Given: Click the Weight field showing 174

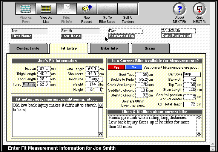Looking at the screenshot, I should tap(92, 84).
